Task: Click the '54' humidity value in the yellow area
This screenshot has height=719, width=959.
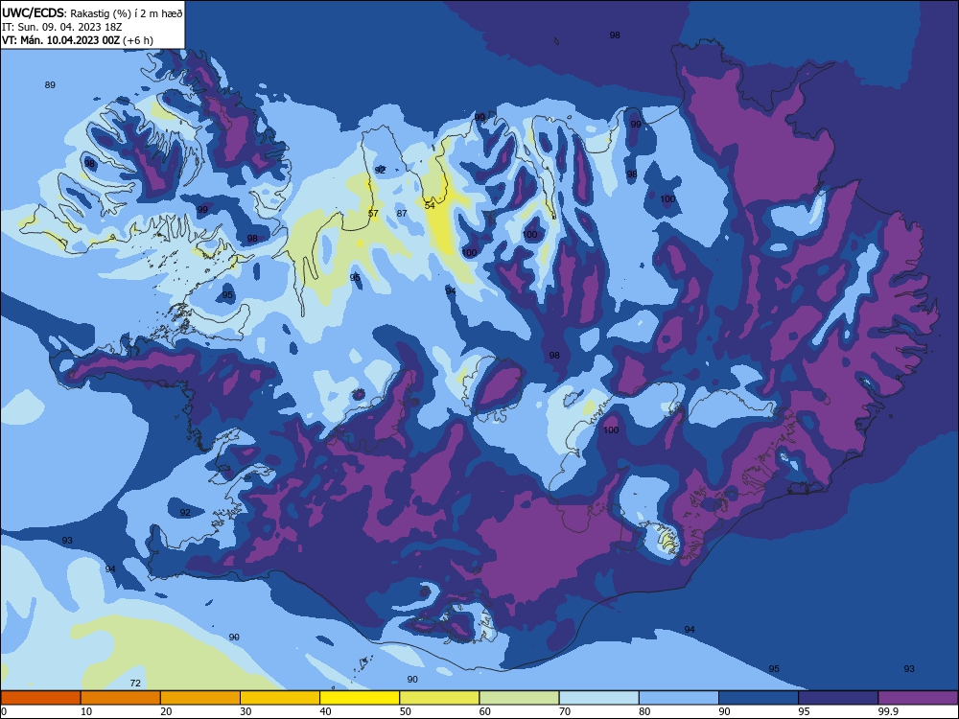Action: pyautogui.click(x=430, y=205)
